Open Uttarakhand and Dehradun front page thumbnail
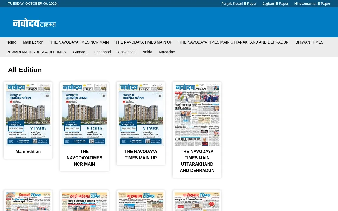The width and height of the screenshot is (338, 211). pos(197,115)
